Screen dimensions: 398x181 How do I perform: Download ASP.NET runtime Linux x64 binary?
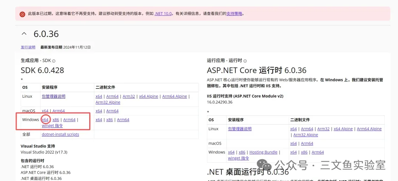click(293, 129)
